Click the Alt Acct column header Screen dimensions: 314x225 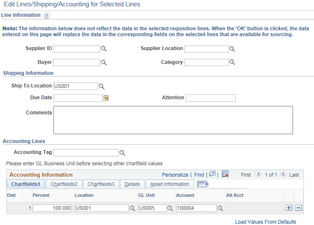[x=235, y=195]
